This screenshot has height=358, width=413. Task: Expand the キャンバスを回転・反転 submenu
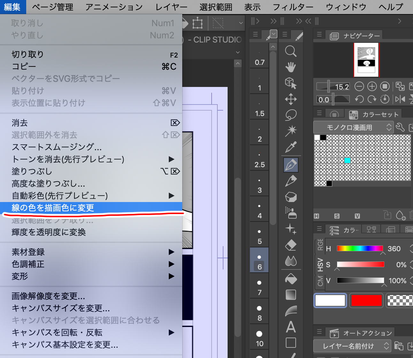(91, 332)
